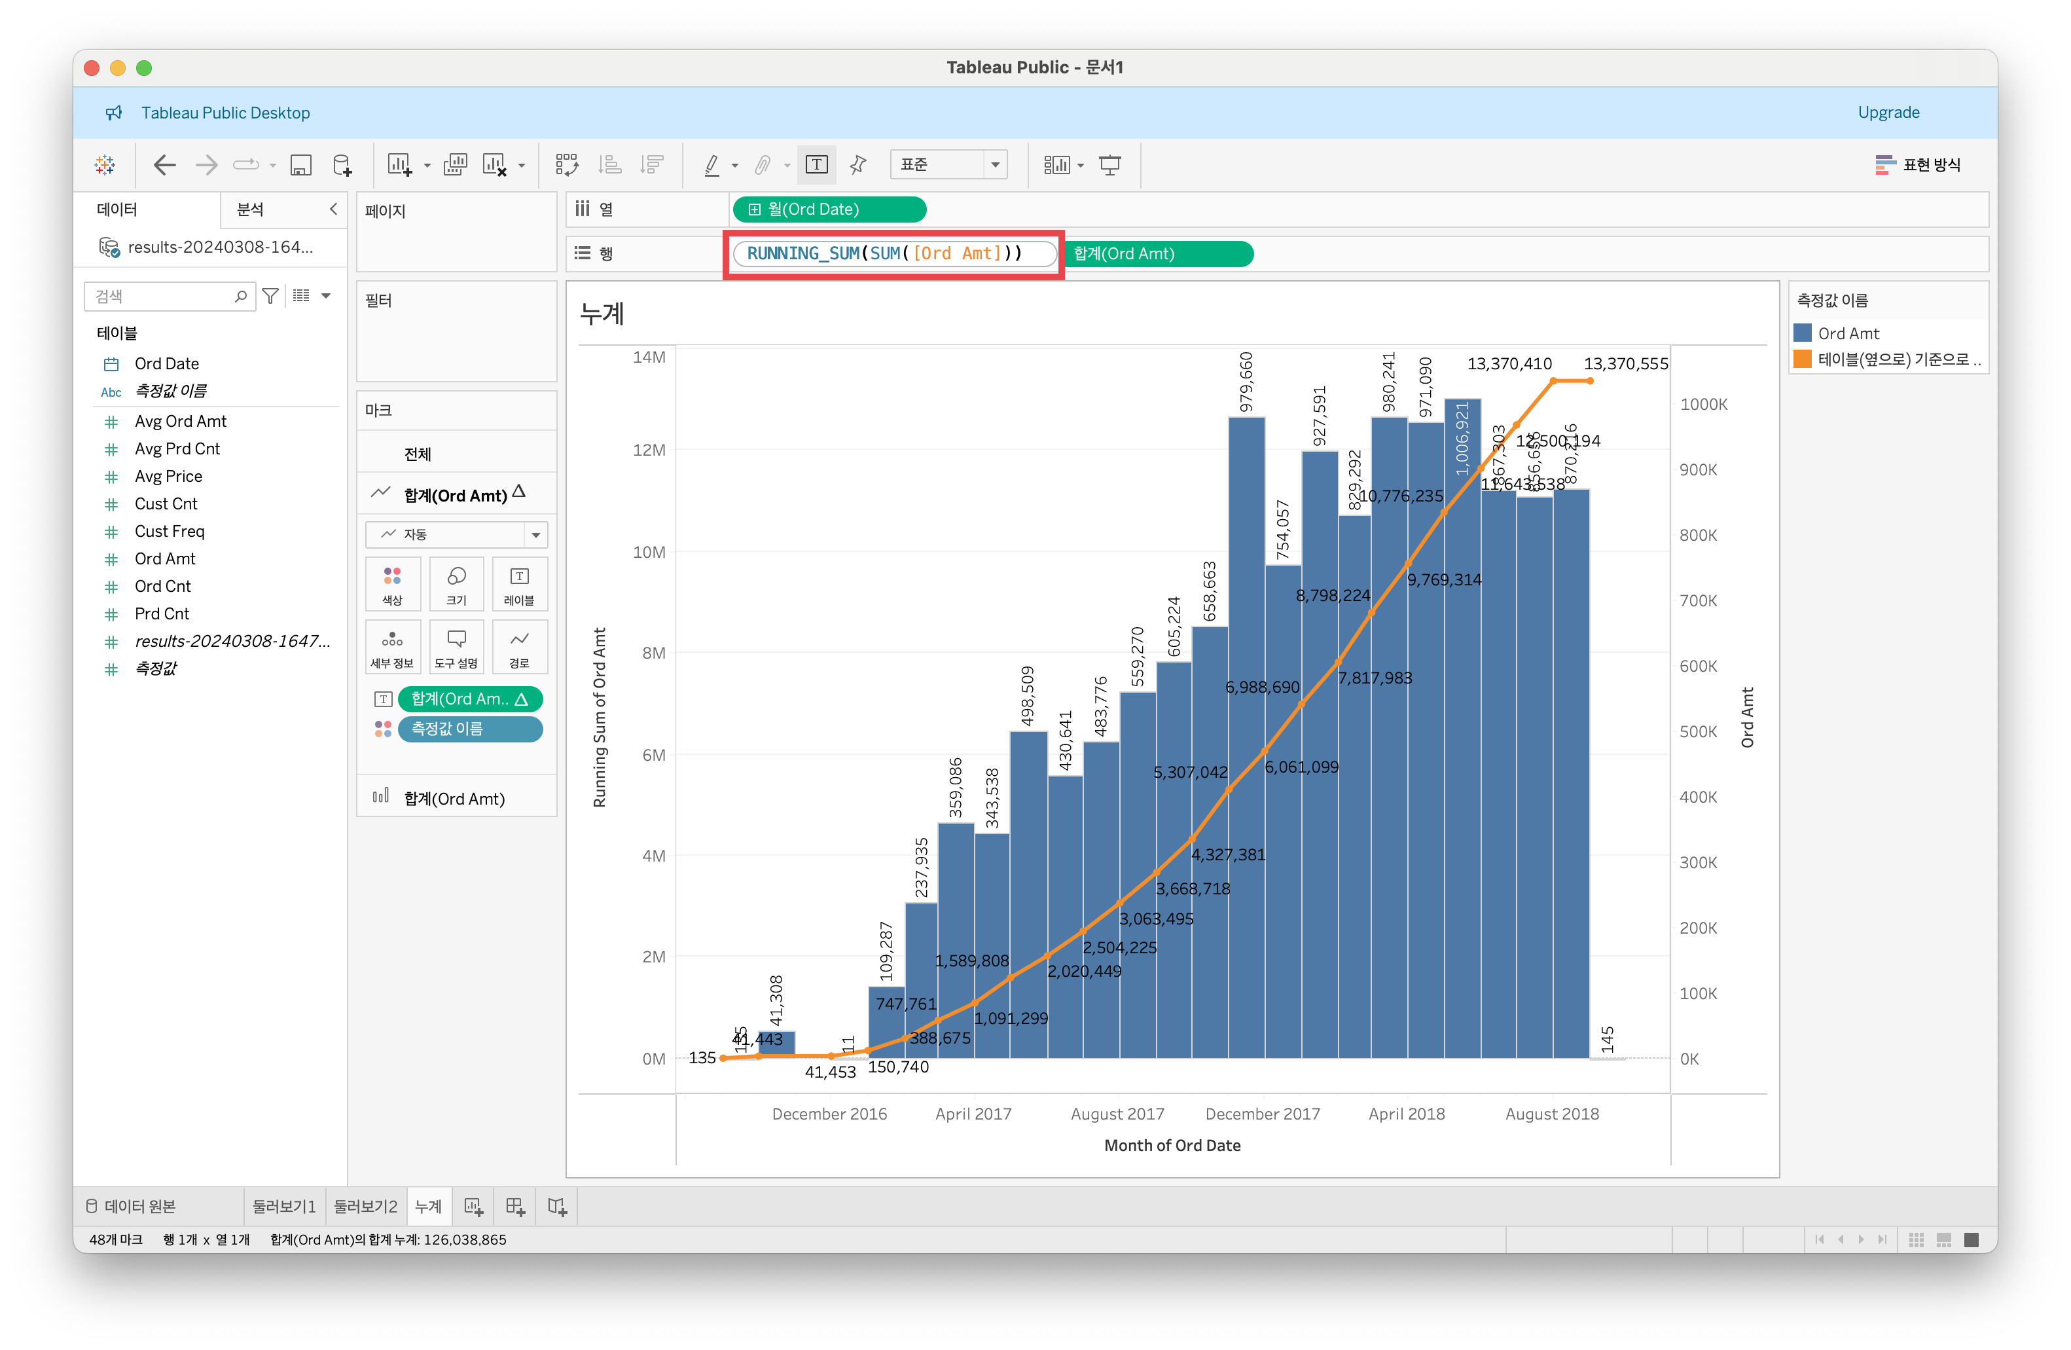The image size is (2071, 1350).
Task: Switch to the 분석 tab
Action: click(x=251, y=209)
